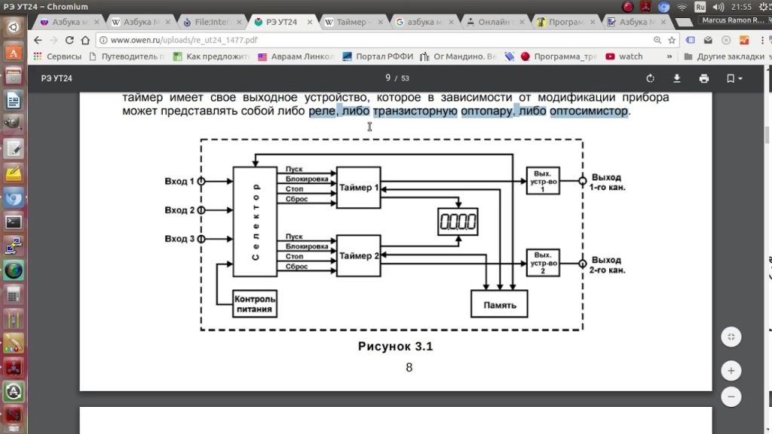Zoom out with the minus button
The width and height of the screenshot is (772, 434).
pyautogui.click(x=731, y=396)
